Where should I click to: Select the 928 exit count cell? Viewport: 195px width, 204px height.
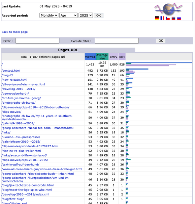122,65
